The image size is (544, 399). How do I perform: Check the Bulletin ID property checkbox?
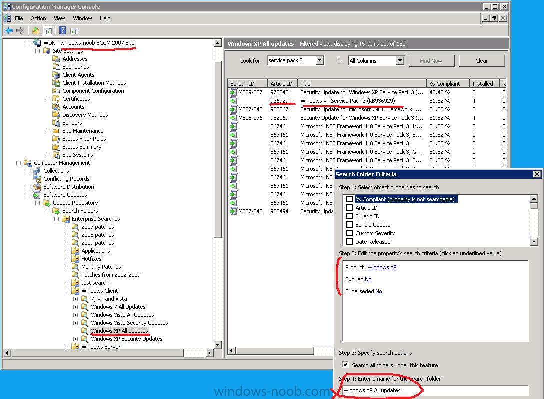coord(349,216)
